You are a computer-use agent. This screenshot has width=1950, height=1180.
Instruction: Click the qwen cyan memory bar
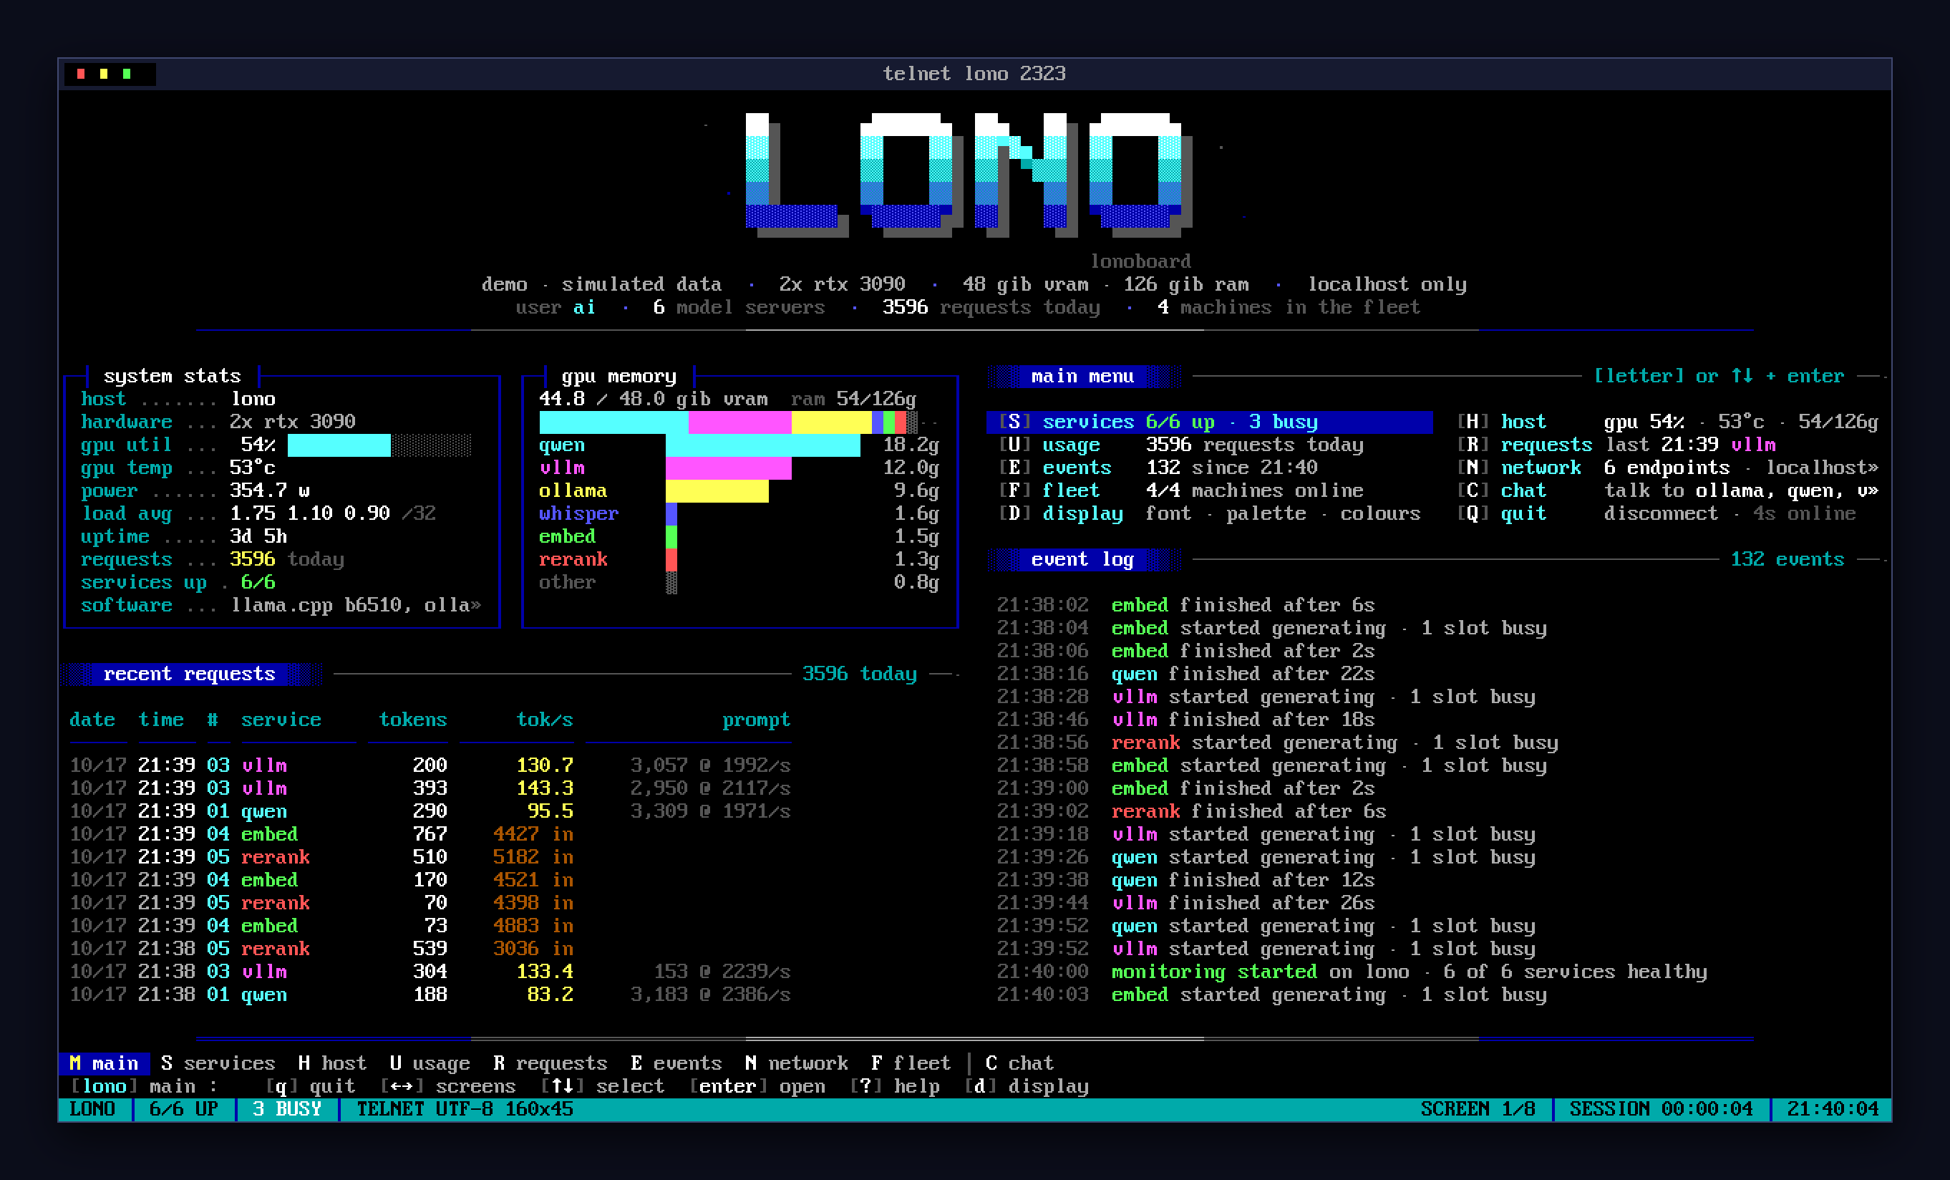point(763,445)
